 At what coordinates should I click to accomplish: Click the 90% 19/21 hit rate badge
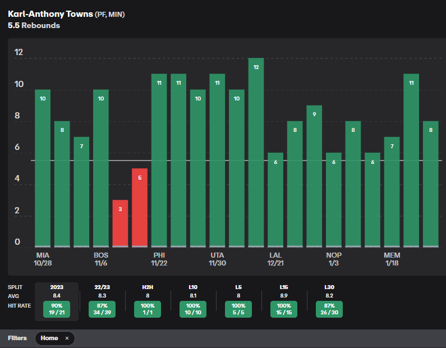57,309
